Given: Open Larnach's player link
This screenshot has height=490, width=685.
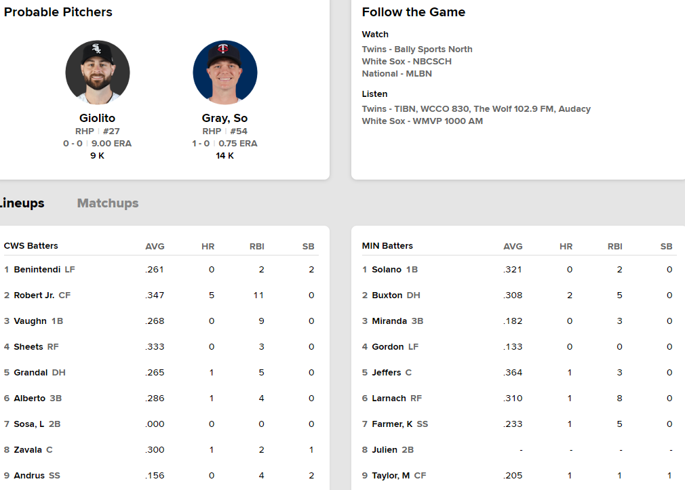Looking at the screenshot, I should point(389,399).
